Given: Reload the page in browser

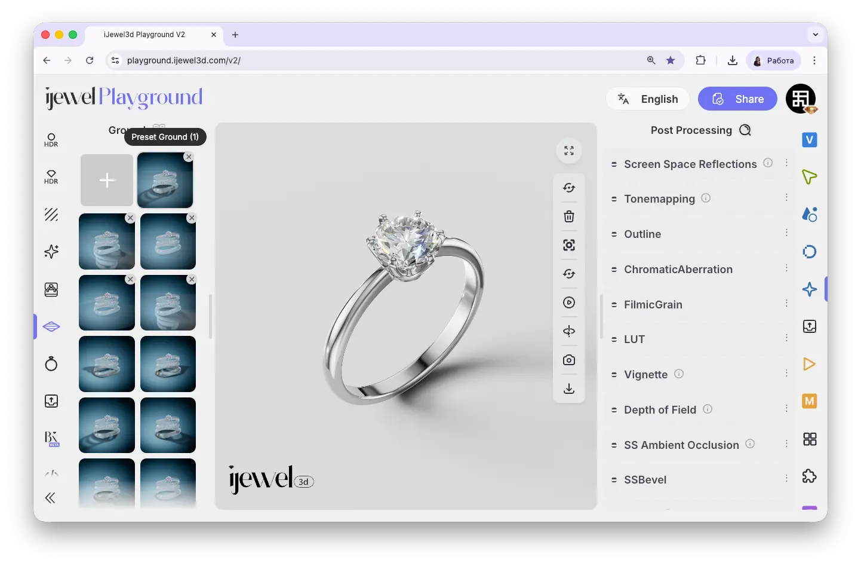Looking at the screenshot, I should click(90, 60).
